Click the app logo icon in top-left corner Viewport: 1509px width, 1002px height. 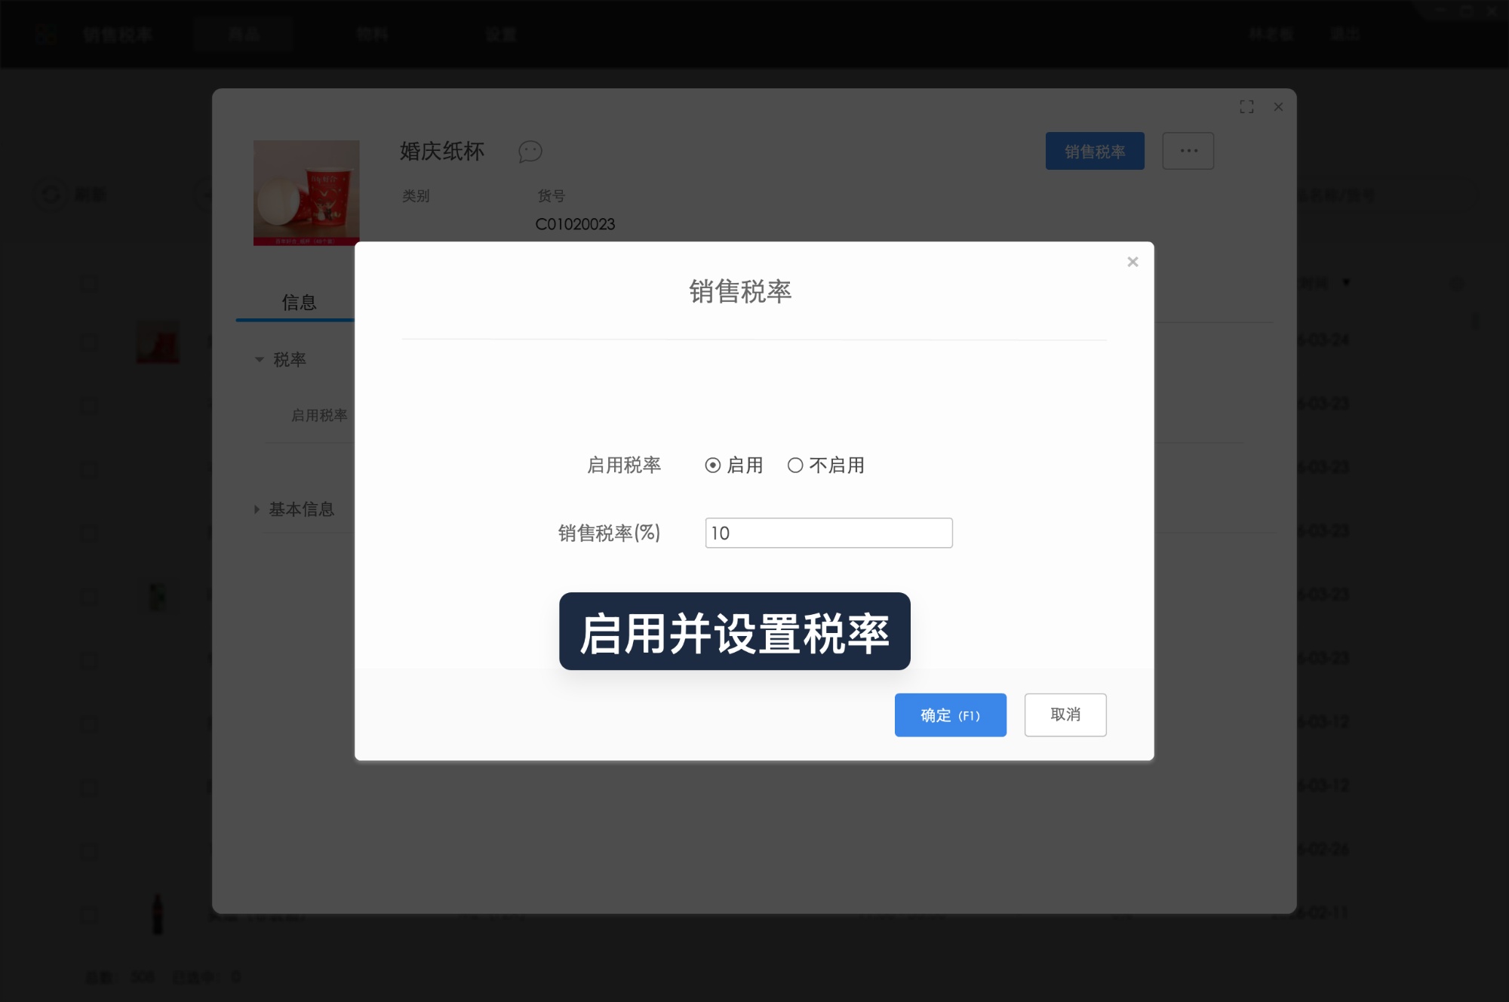45,34
